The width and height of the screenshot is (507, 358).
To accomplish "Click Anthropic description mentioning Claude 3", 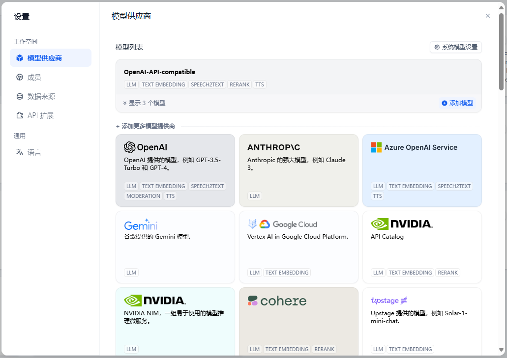I will pyautogui.click(x=296, y=164).
